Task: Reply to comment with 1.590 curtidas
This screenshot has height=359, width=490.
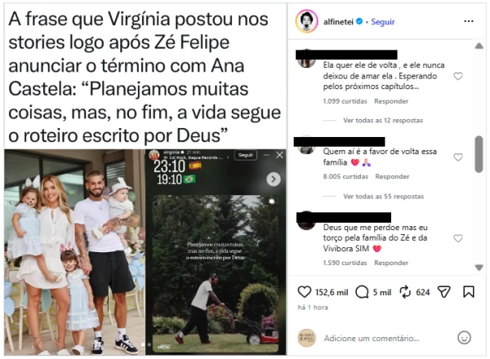Action: tap(391, 263)
